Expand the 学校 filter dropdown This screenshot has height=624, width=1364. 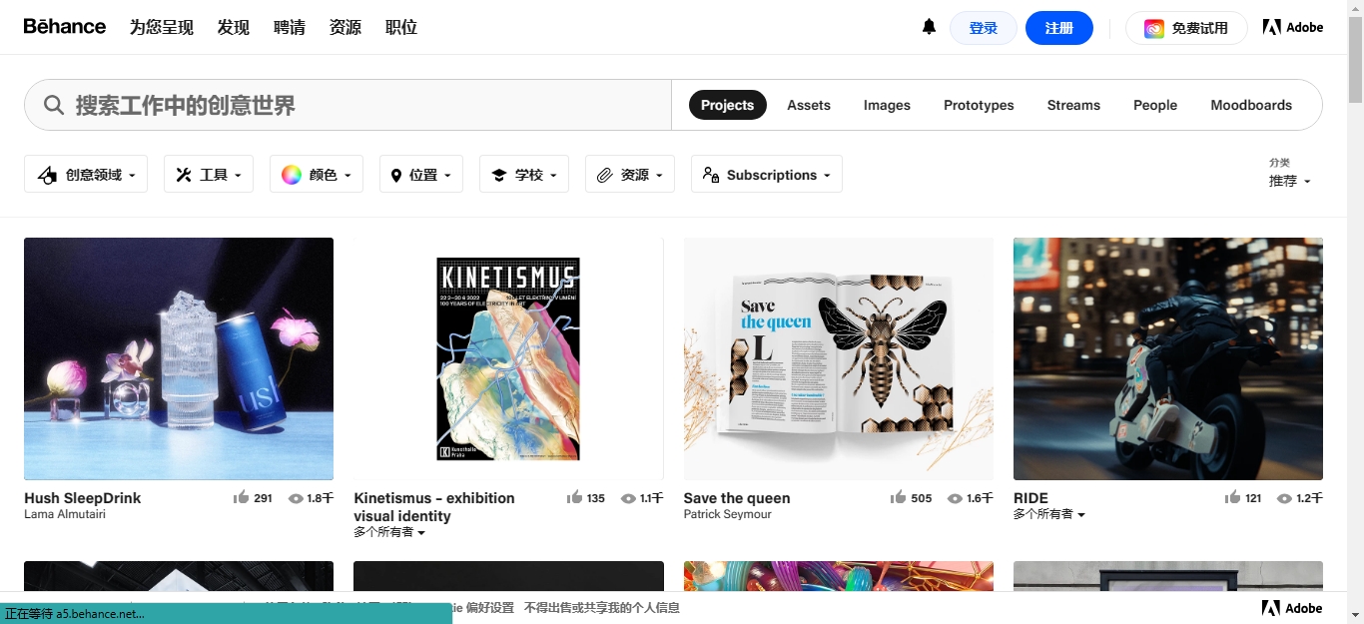pyautogui.click(x=524, y=174)
